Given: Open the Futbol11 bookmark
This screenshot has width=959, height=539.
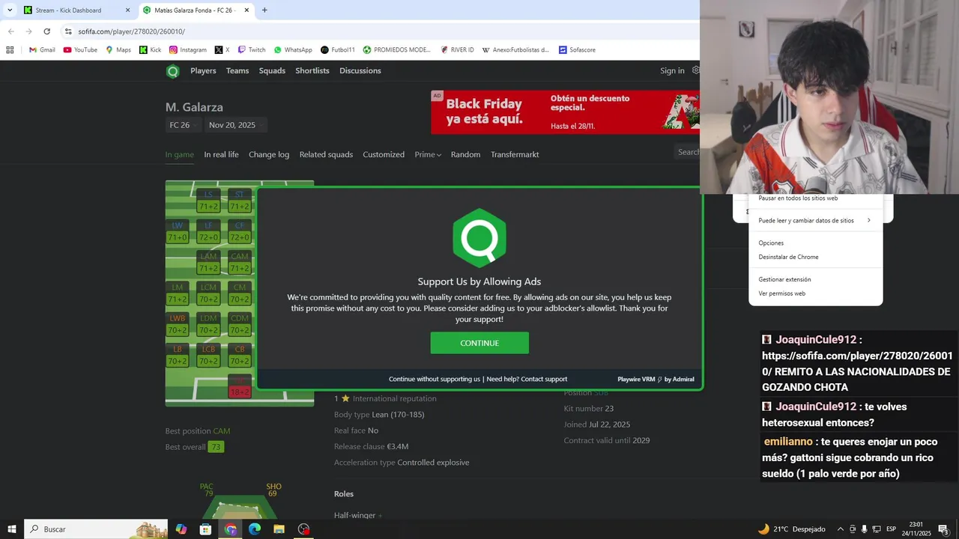Looking at the screenshot, I should (x=337, y=50).
